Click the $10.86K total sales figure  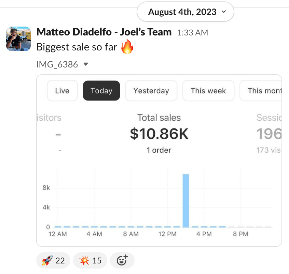click(x=159, y=134)
